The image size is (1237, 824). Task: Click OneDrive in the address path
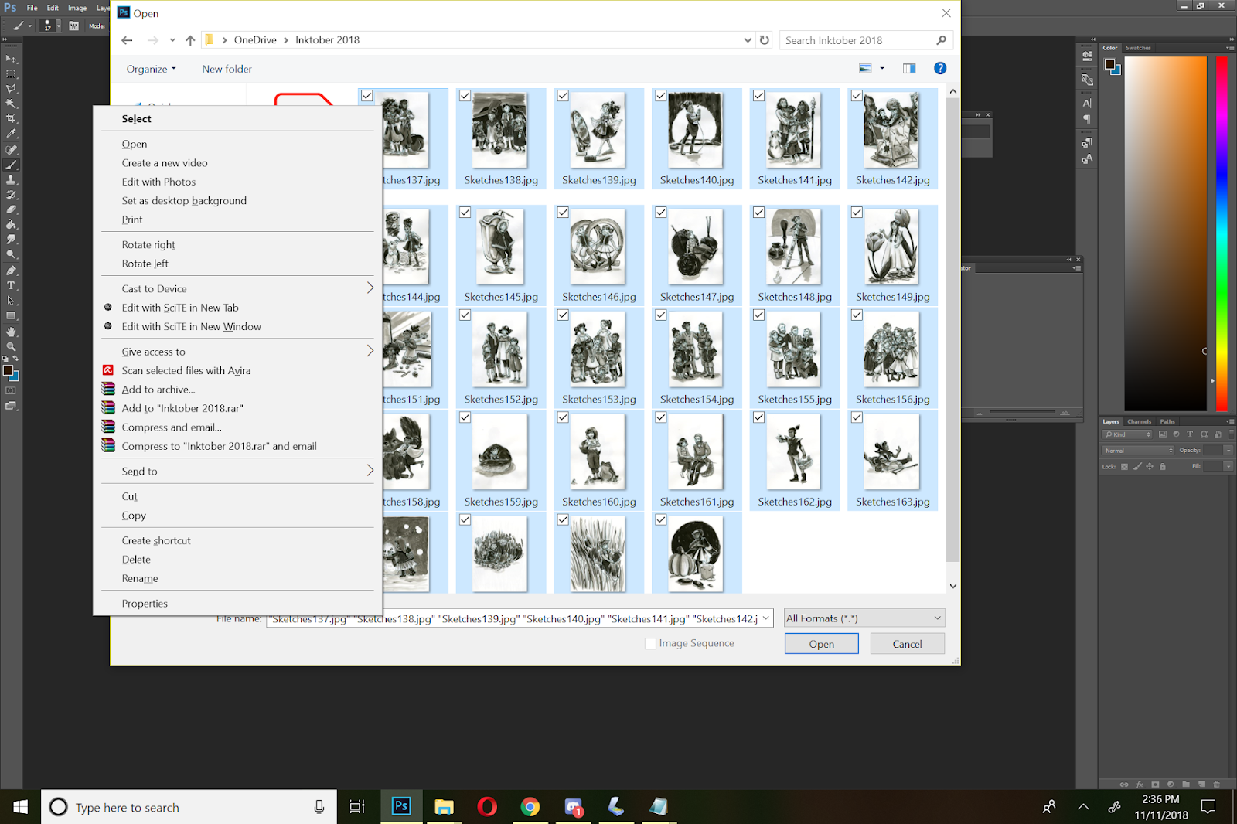255,40
